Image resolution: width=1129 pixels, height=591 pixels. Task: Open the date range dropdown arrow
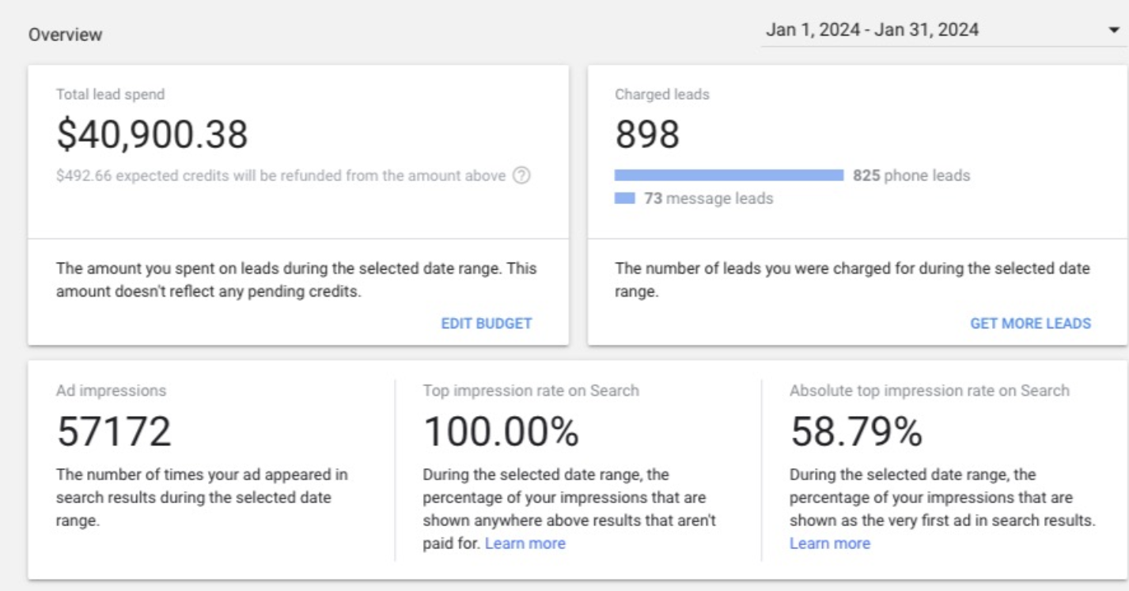pyautogui.click(x=1114, y=32)
